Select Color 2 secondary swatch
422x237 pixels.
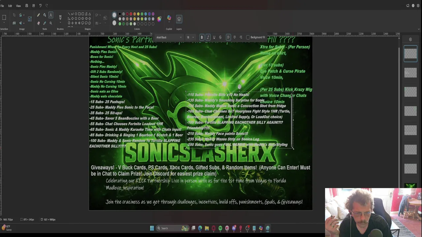coord(114,23)
